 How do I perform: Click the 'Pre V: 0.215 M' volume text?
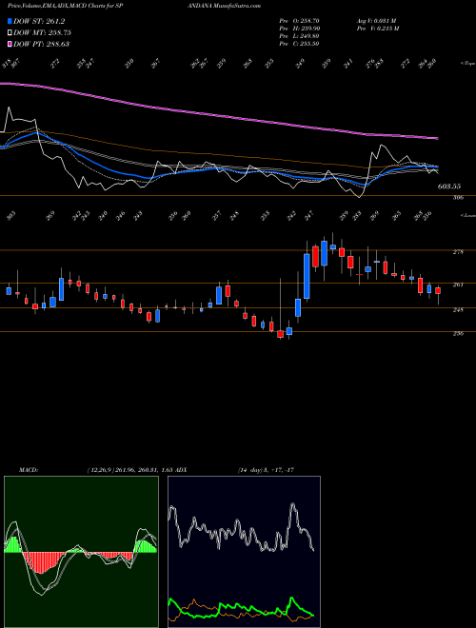point(377,29)
